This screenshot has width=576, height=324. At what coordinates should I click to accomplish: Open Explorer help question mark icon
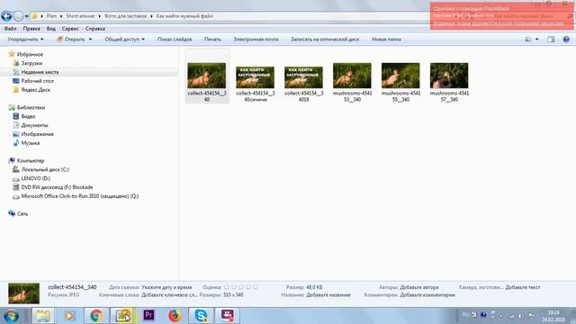point(566,39)
